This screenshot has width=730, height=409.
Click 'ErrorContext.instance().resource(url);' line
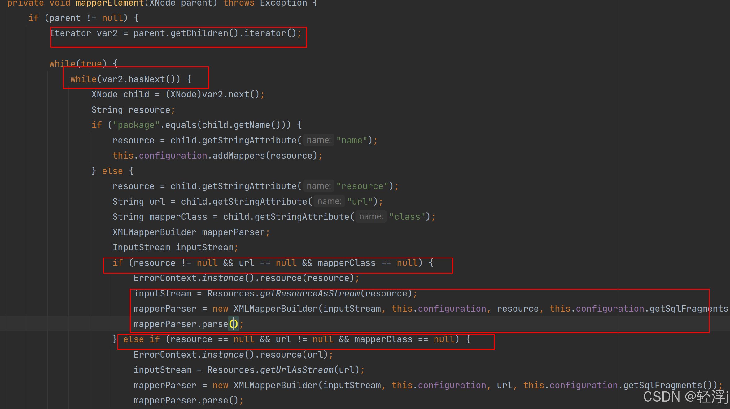point(233,355)
